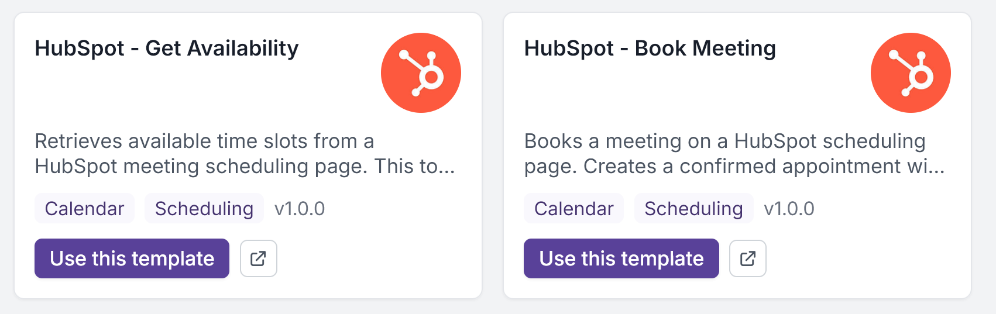Image resolution: width=996 pixels, height=314 pixels.
Task: Click the 'Books a meeting on a HubSpot' description
Action: [x=734, y=154]
